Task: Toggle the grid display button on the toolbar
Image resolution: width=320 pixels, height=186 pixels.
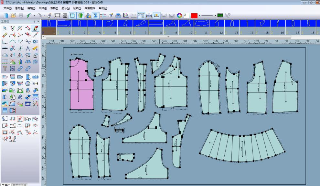Action: [x=72, y=15]
